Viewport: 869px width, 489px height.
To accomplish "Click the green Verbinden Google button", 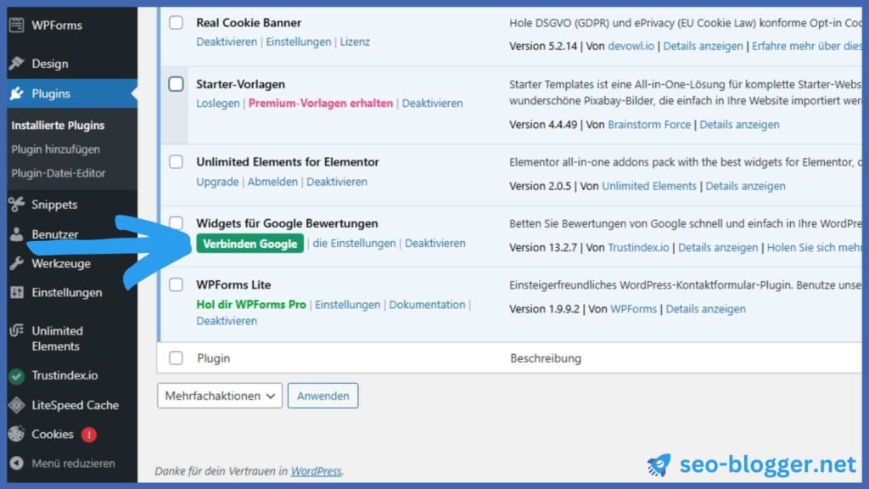I will coord(249,243).
